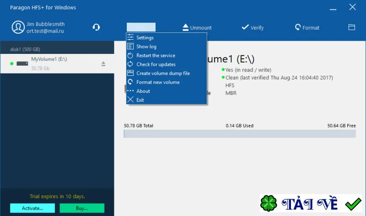Open the About menu entry
The width and height of the screenshot is (366, 216).
167,91
